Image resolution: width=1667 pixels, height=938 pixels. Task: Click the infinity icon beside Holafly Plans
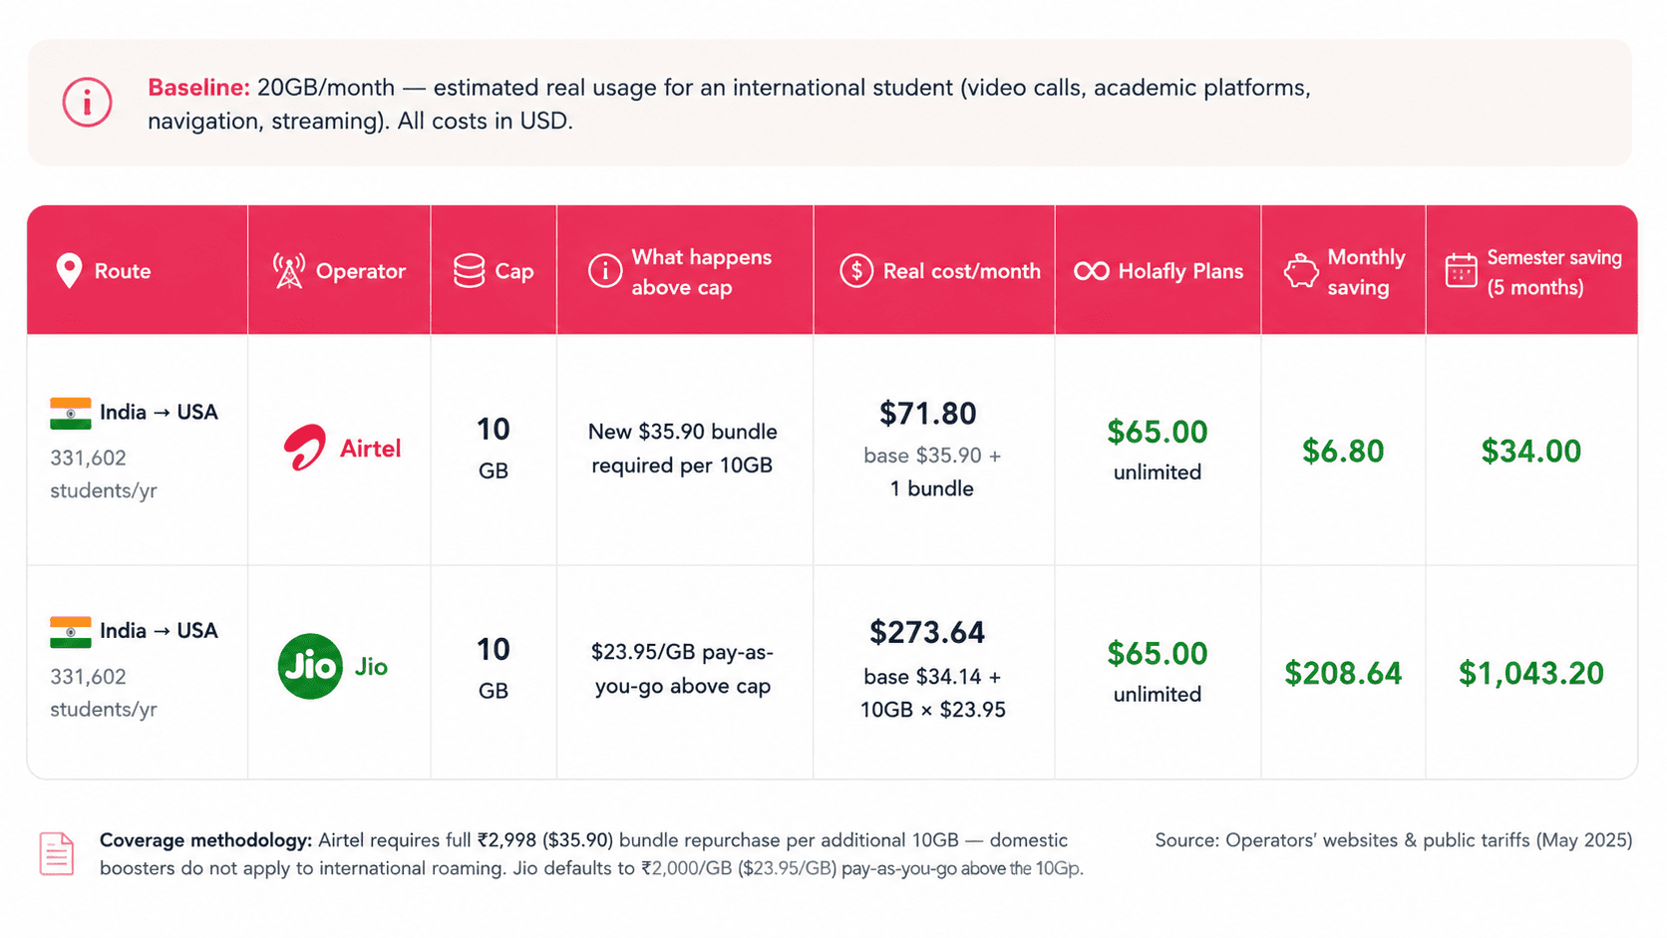(1091, 271)
